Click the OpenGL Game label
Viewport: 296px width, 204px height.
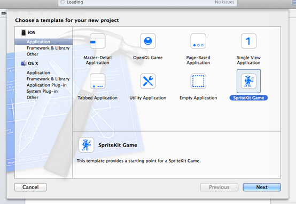click(148, 58)
